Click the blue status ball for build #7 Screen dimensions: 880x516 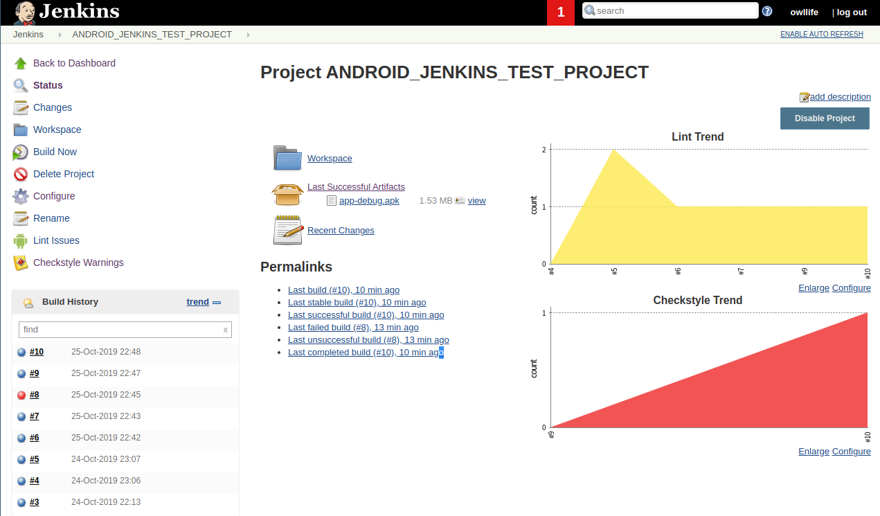click(x=21, y=416)
